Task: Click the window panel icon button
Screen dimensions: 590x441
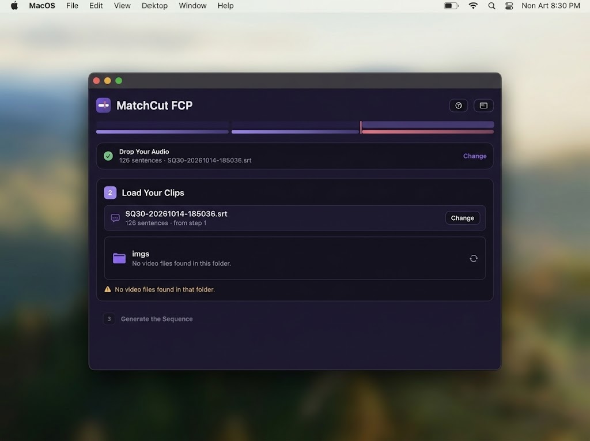Action: [483, 105]
